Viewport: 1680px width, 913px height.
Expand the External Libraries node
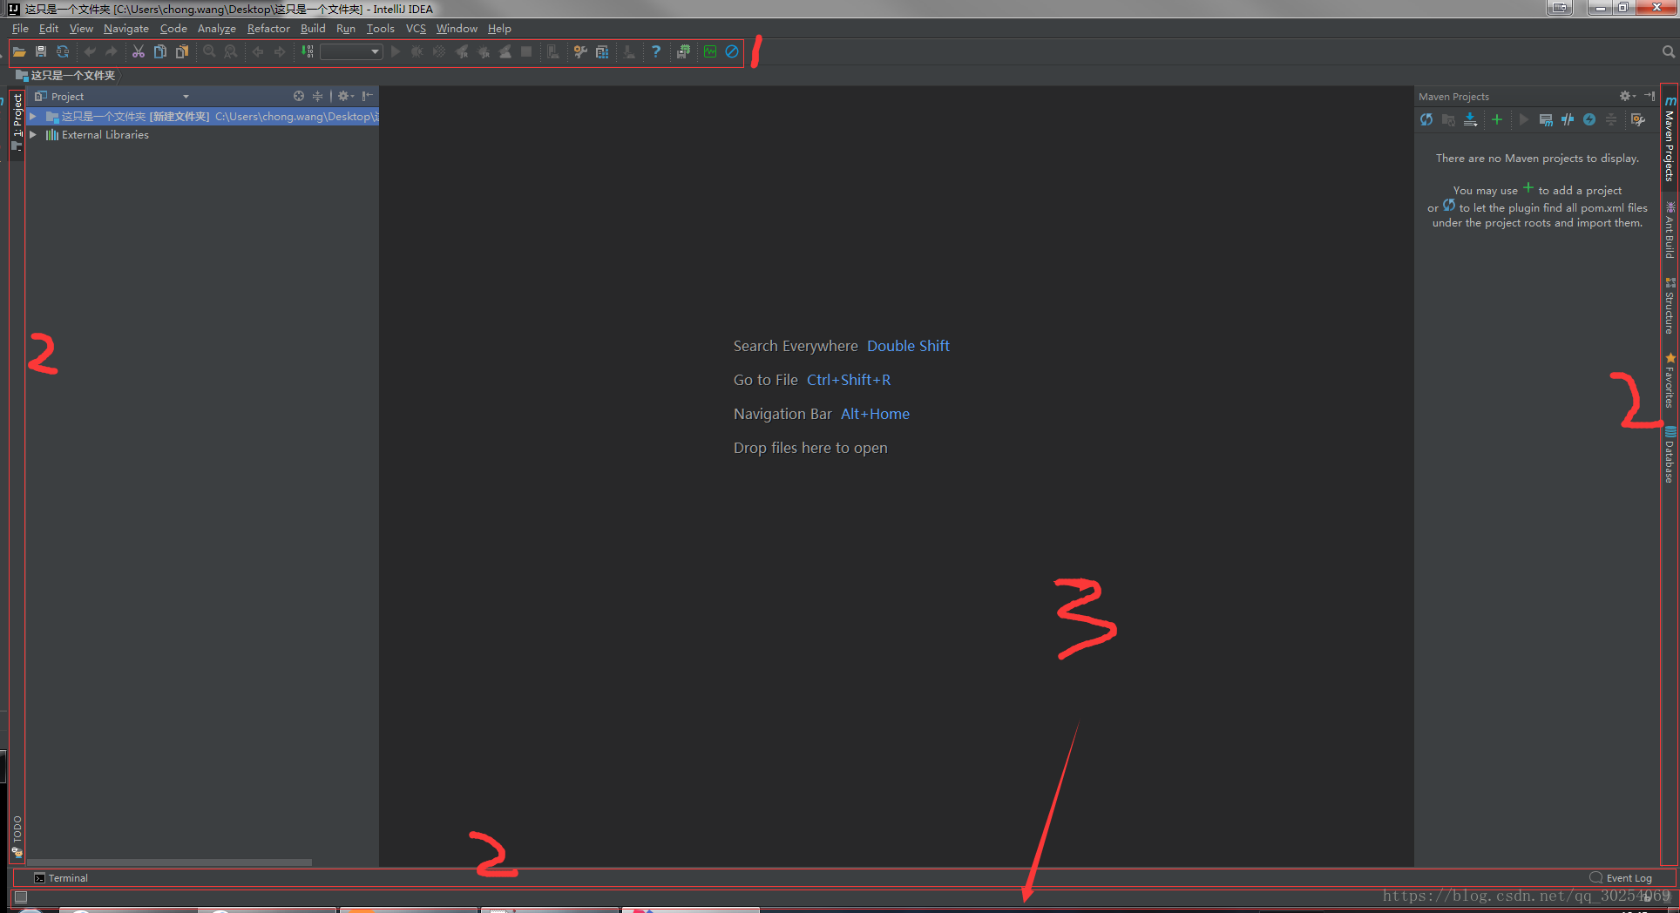tap(33, 135)
